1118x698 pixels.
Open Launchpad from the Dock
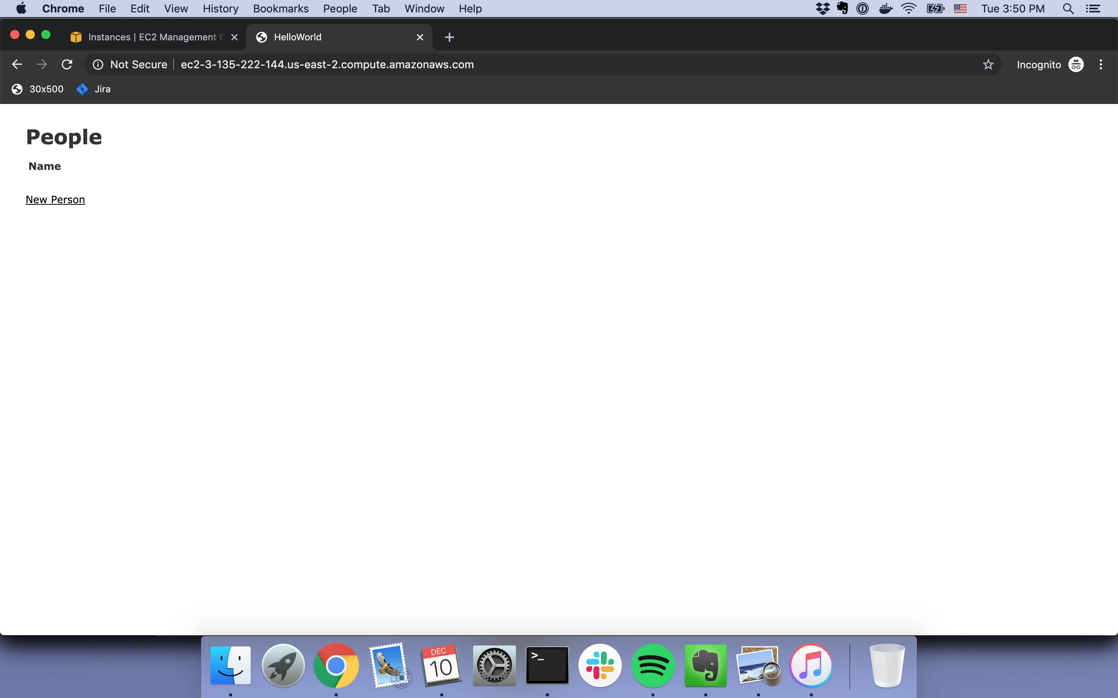tap(283, 665)
